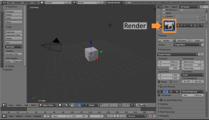Click the Blender logo in the info header
Image resolution: width=209 pixels, height=120 pixels.
pyautogui.click(x=129, y=2)
